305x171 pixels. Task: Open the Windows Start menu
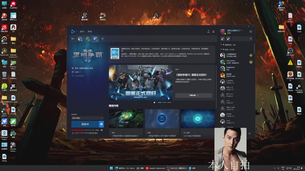point(111,168)
